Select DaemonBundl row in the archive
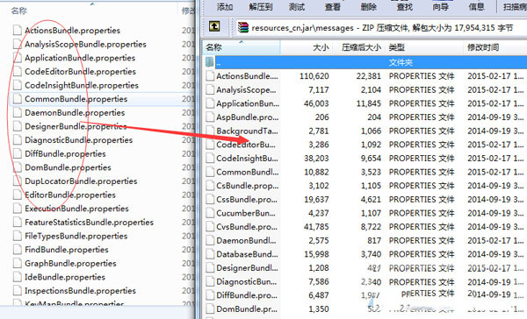This screenshot has width=527, height=319. 365,241
